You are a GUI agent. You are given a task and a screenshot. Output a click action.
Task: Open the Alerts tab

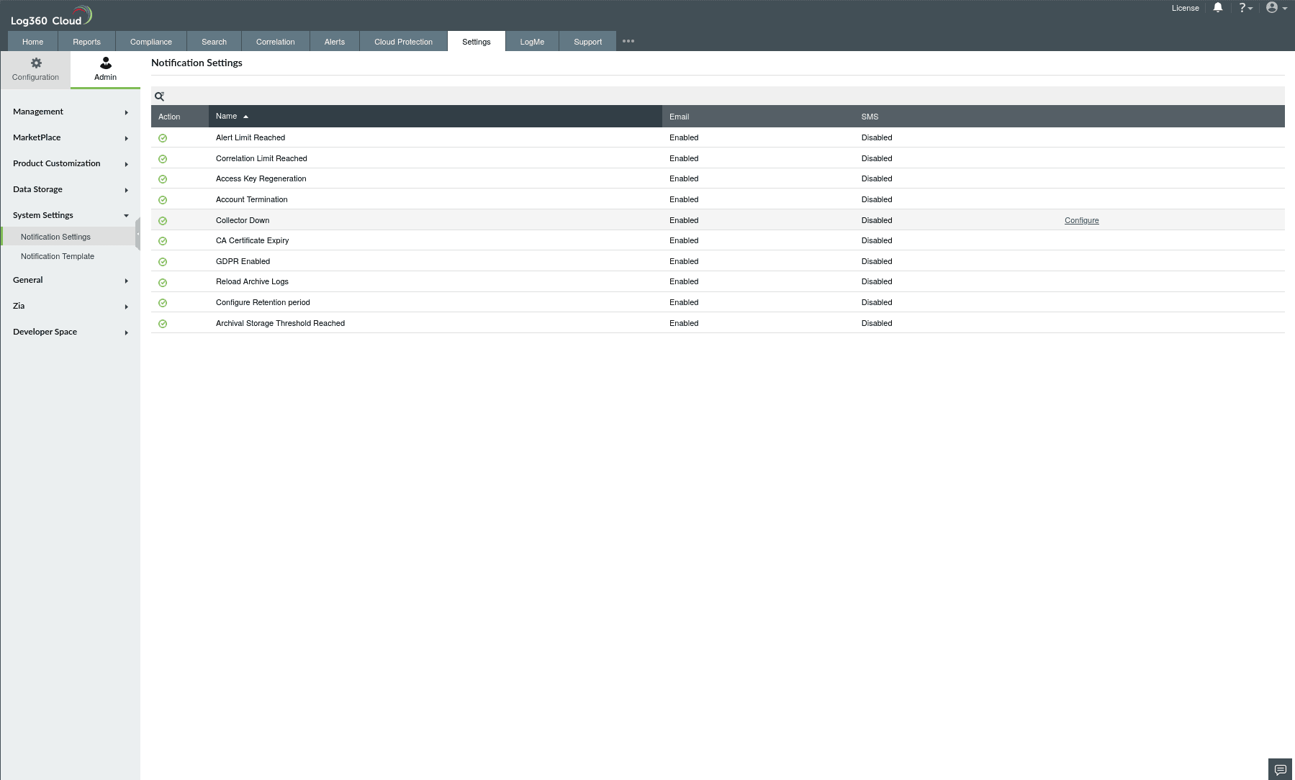[x=335, y=42]
